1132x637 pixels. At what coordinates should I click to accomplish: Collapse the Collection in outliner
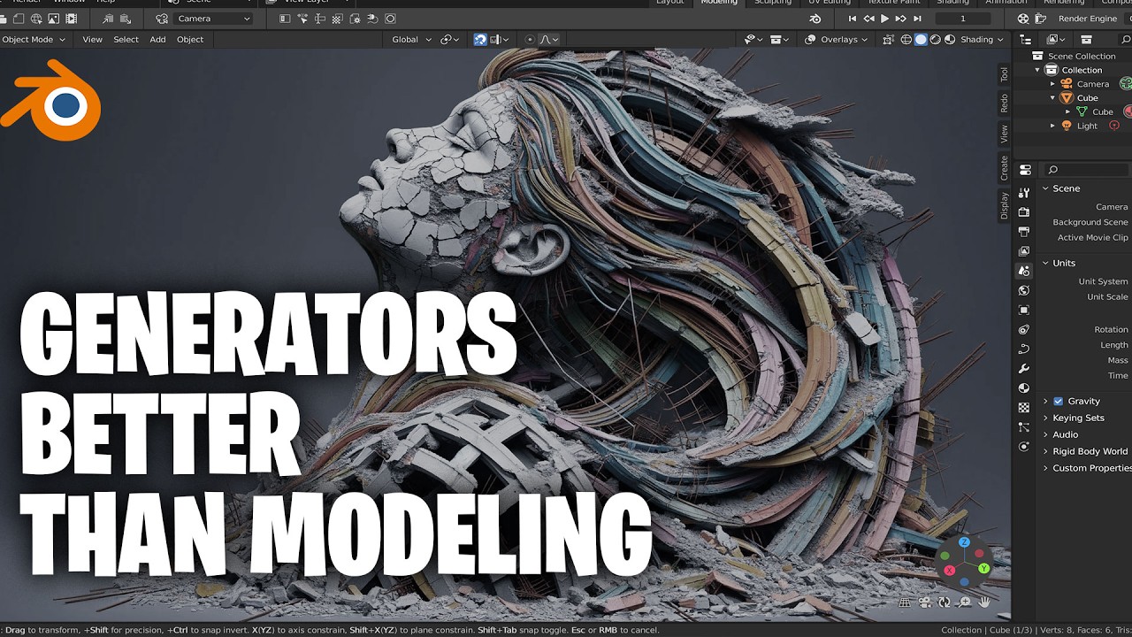[x=1037, y=70]
